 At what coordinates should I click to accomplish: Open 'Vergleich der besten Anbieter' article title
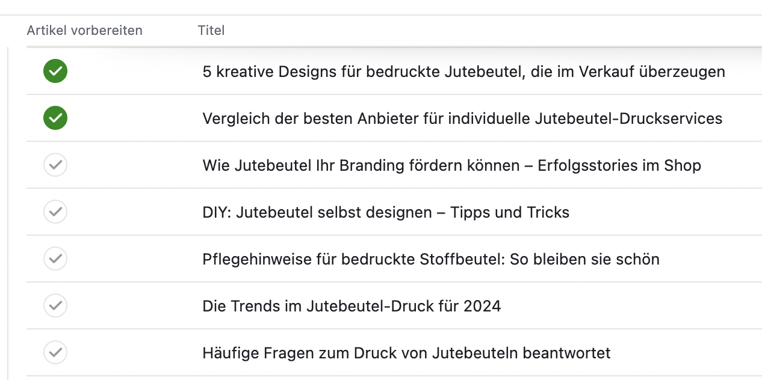[x=462, y=118]
